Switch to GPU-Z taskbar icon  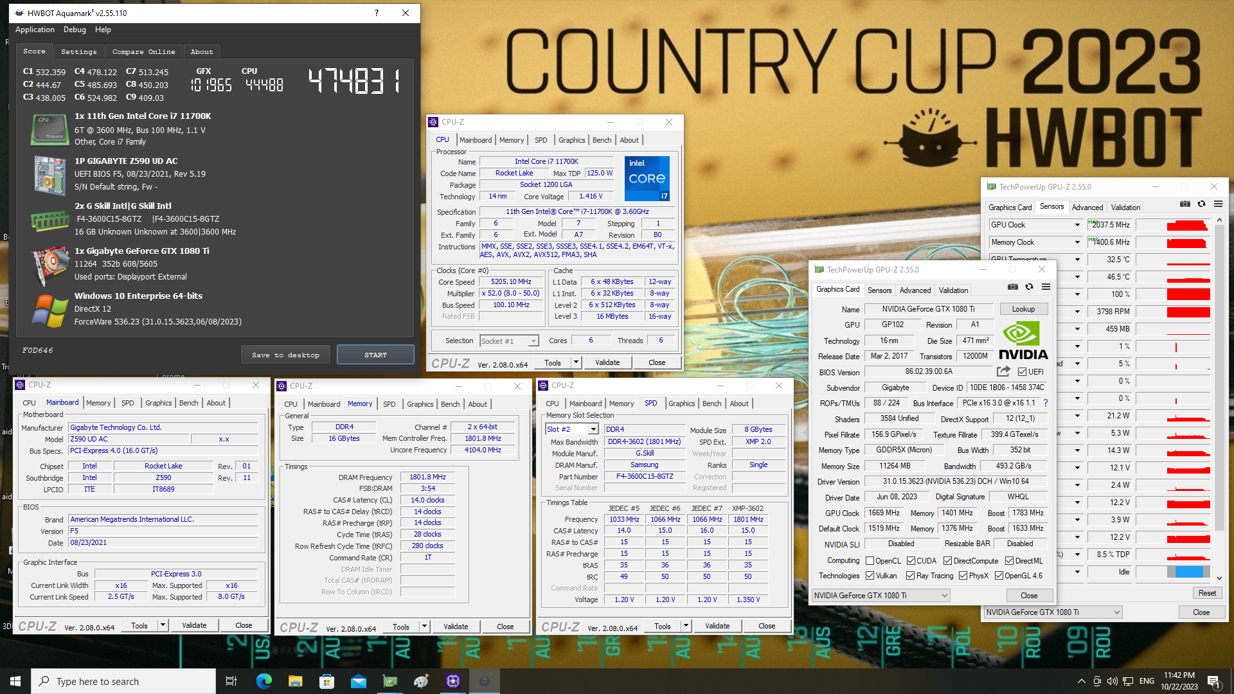[x=389, y=681]
